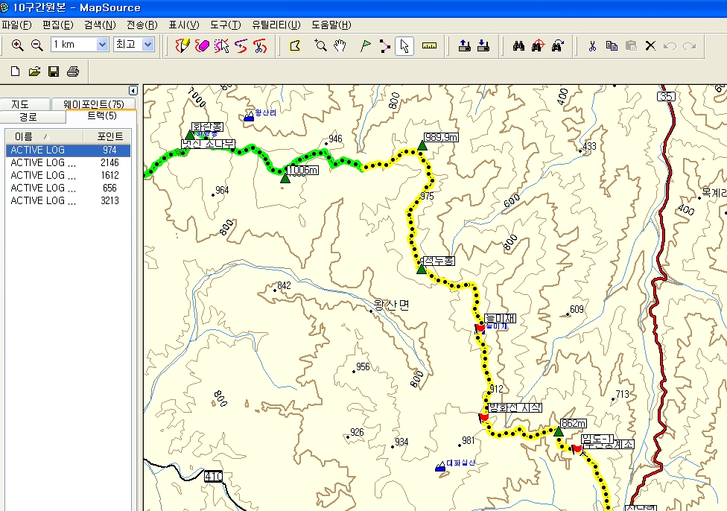Open the 검색(N) menu

[x=100, y=25]
